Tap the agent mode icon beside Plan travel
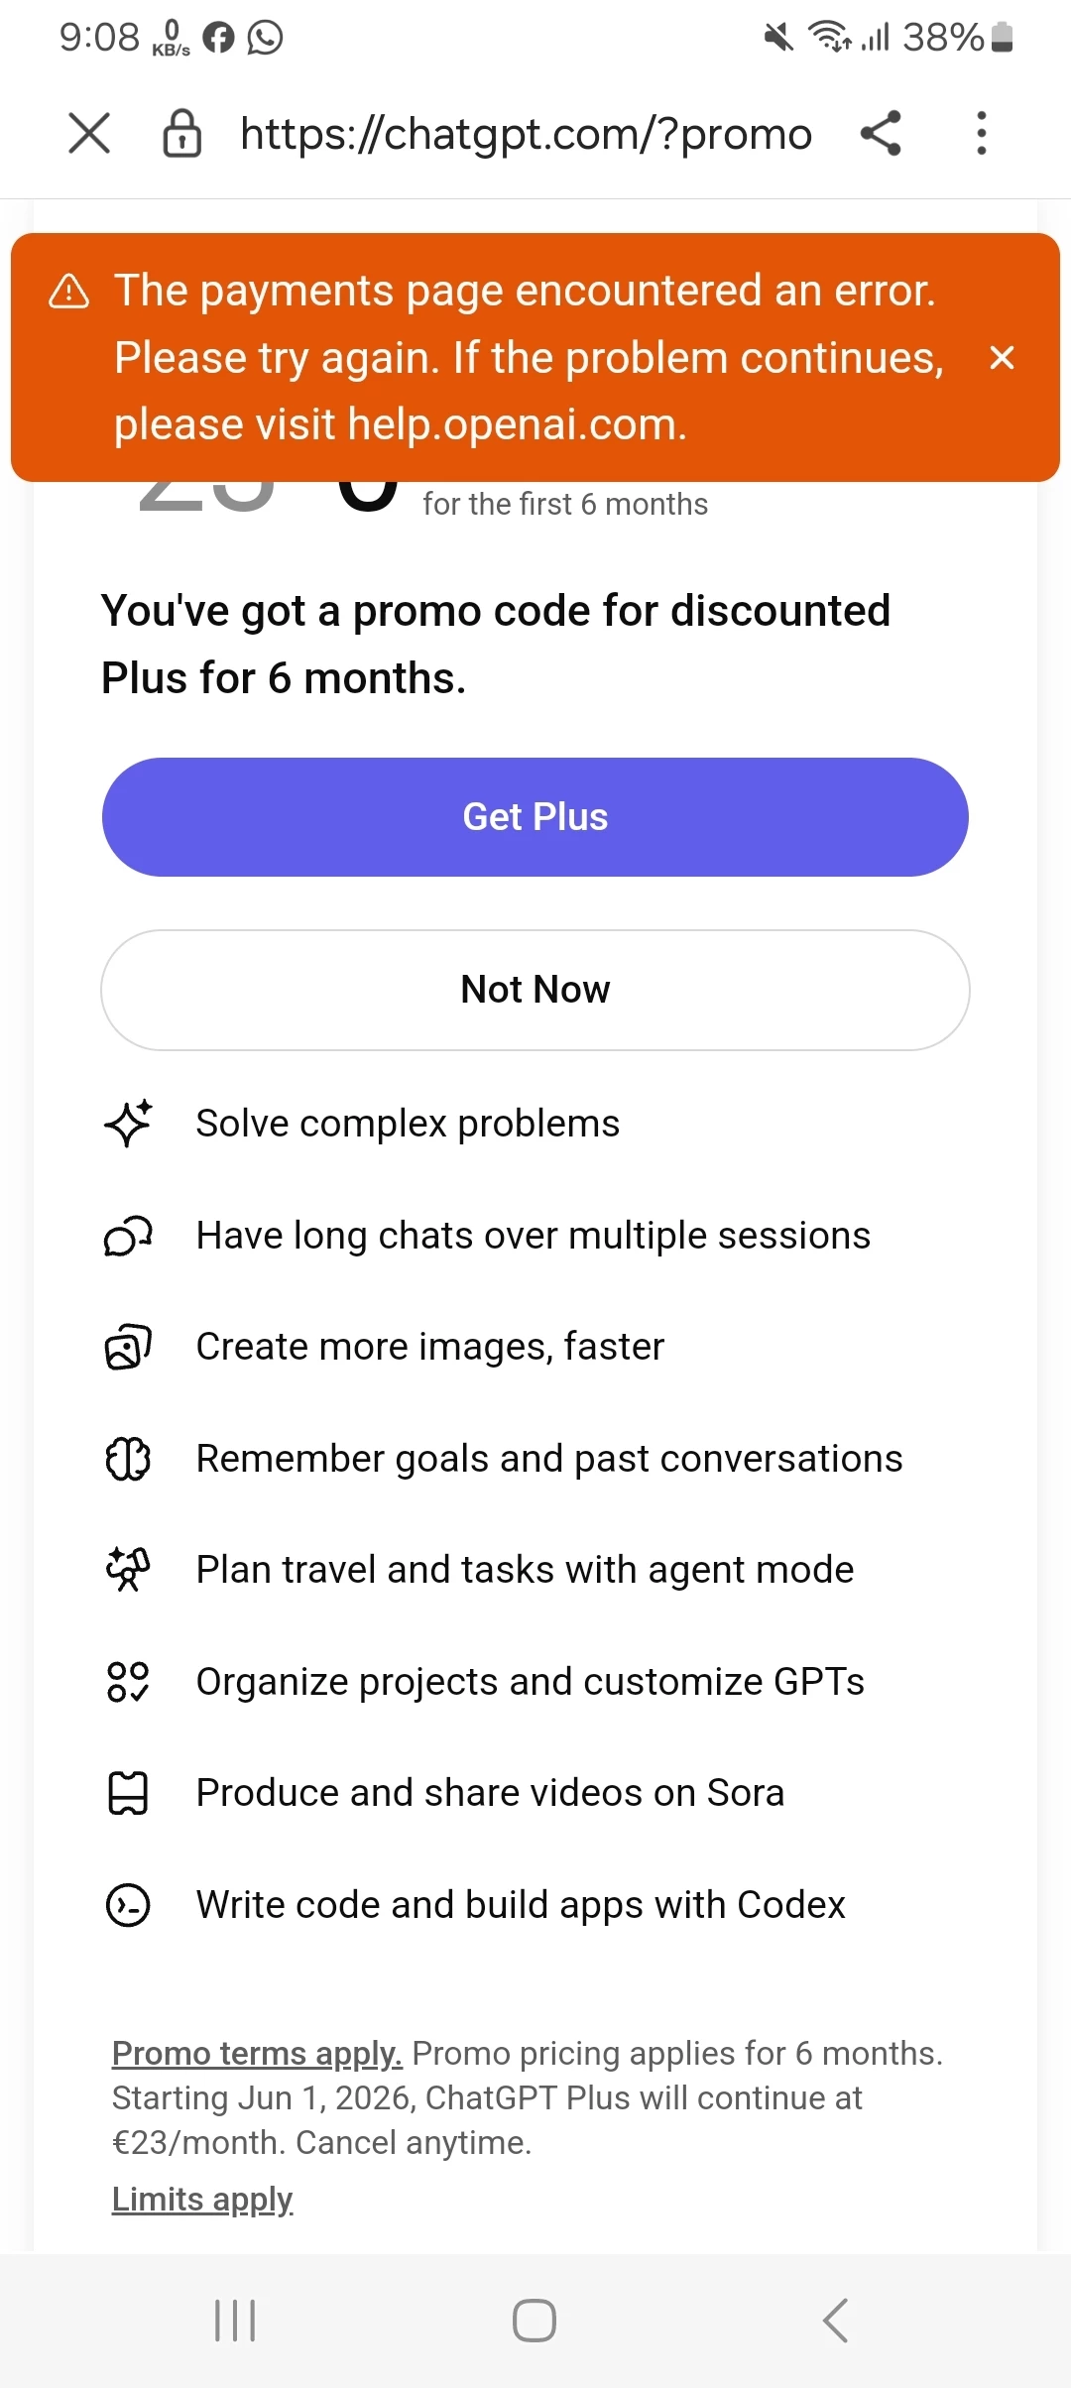Viewport: 1071px width, 2388px height. pyautogui.click(x=128, y=1570)
